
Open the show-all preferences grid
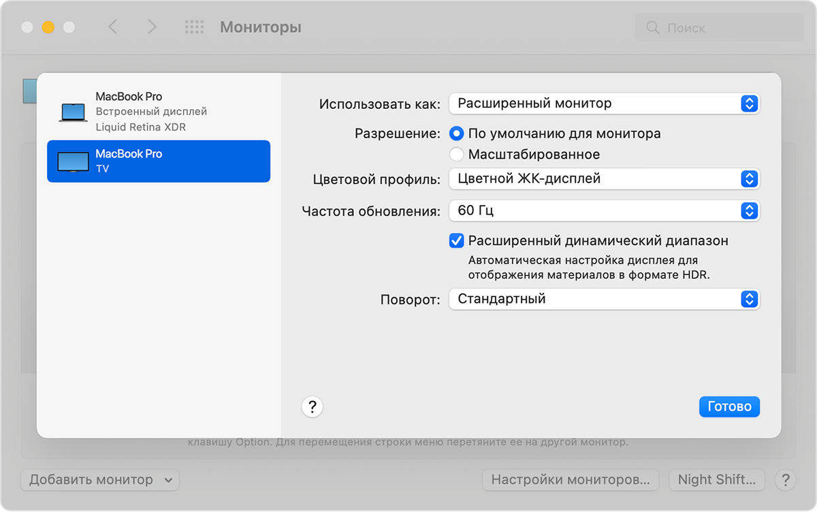point(194,27)
